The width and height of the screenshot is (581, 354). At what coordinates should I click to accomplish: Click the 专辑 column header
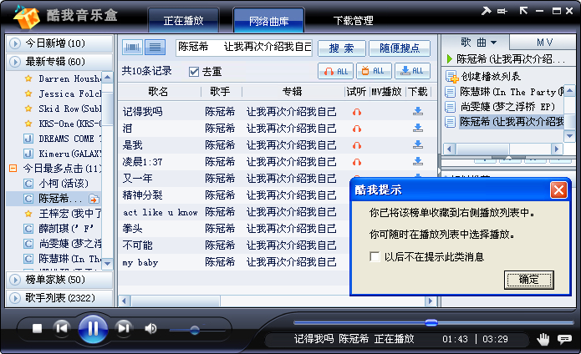click(293, 91)
